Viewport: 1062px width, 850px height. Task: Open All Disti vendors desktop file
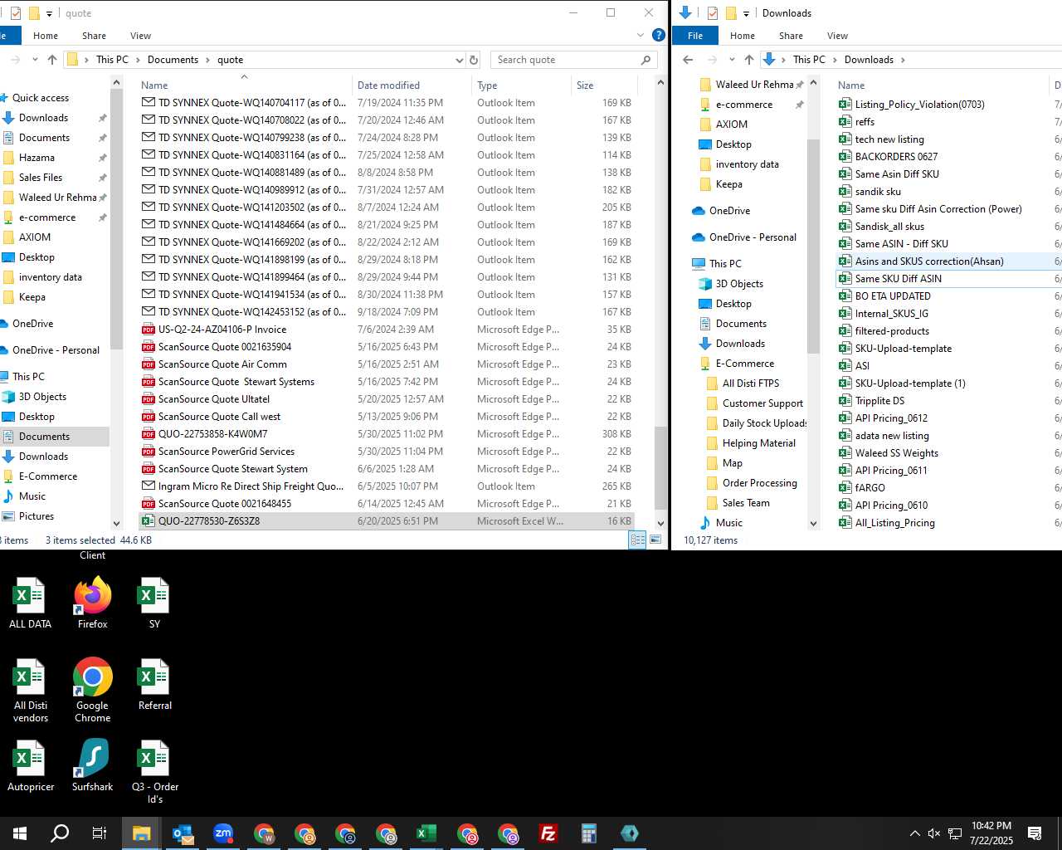[30, 690]
